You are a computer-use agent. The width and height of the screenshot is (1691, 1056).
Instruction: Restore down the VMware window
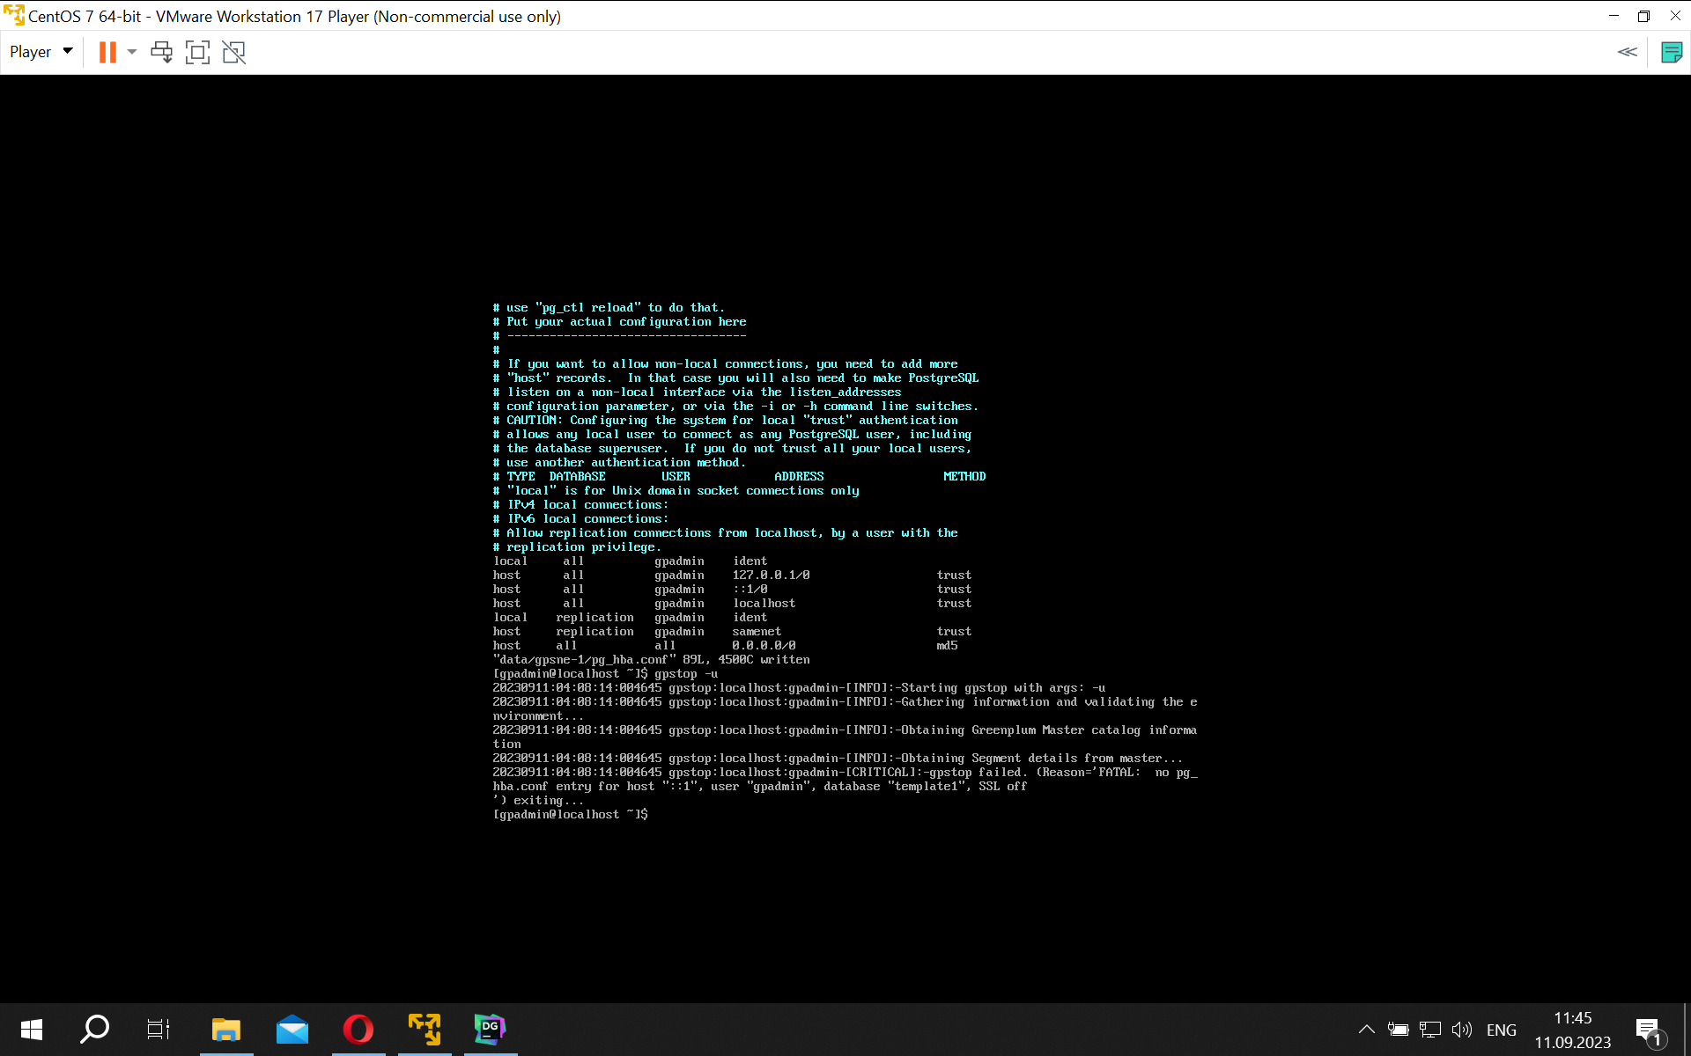pyautogui.click(x=1643, y=16)
